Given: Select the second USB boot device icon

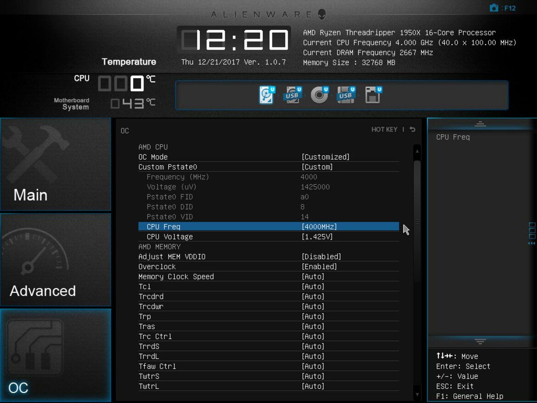Looking at the screenshot, I should click(x=346, y=95).
